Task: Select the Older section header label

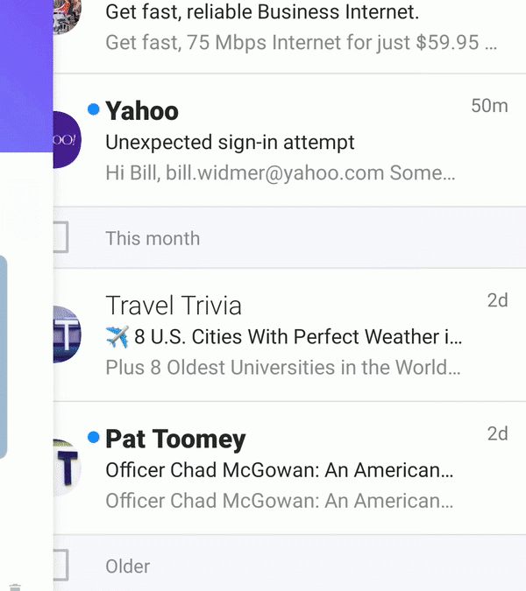Action: tap(128, 566)
